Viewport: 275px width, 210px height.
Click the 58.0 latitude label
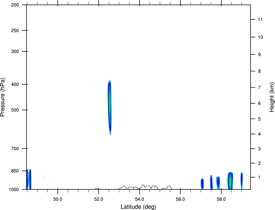[x=221, y=199]
